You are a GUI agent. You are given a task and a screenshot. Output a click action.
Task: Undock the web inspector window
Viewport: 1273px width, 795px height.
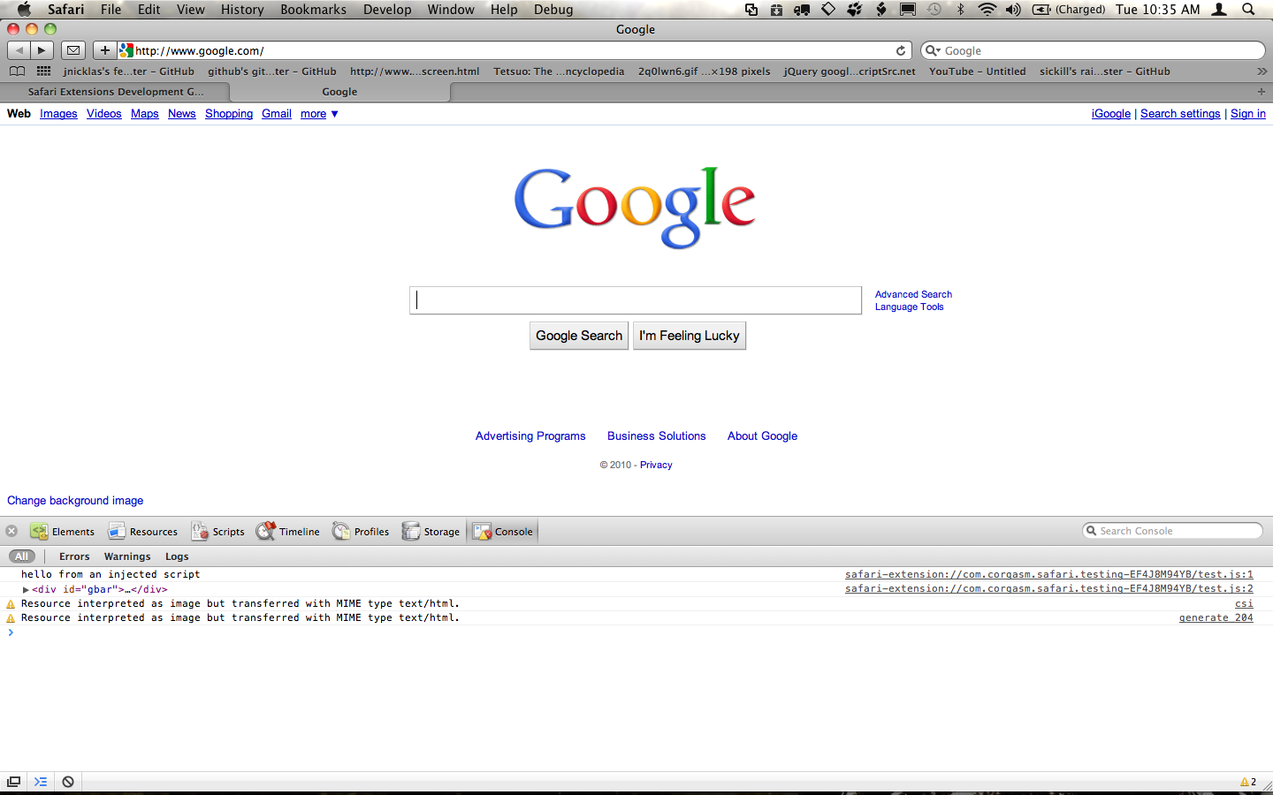pyautogui.click(x=13, y=782)
